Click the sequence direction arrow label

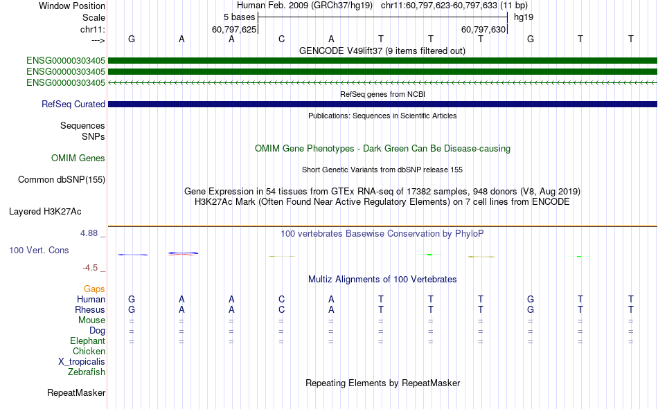coord(98,40)
